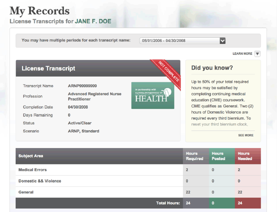Click the Subject Area column header

point(31,156)
